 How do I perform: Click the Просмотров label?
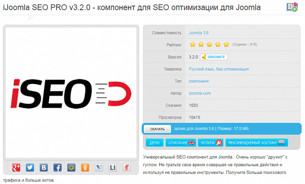(170, 118)
